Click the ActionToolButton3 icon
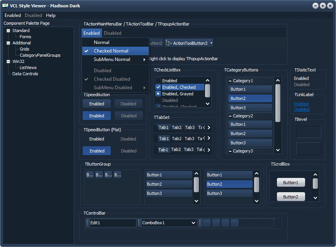Screen dimensions: 336x247 (169, 43)
